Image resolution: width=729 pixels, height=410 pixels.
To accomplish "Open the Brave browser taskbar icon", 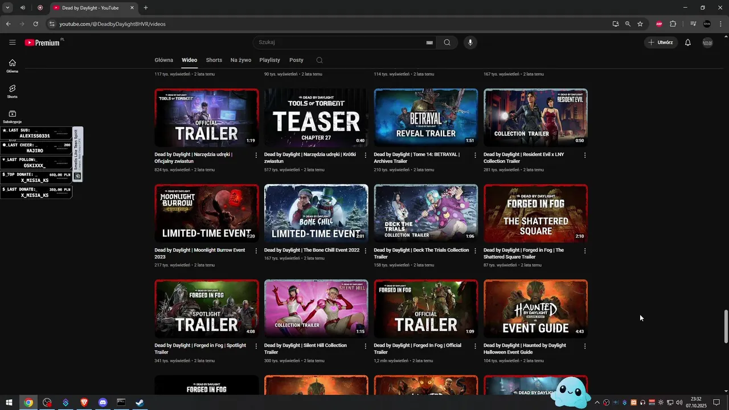I will (x=84, y=403).
